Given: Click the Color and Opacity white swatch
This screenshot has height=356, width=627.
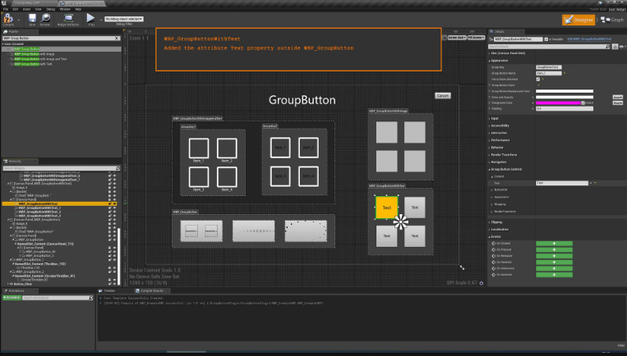Looking at the screenshot, I should tap(565, 97).
